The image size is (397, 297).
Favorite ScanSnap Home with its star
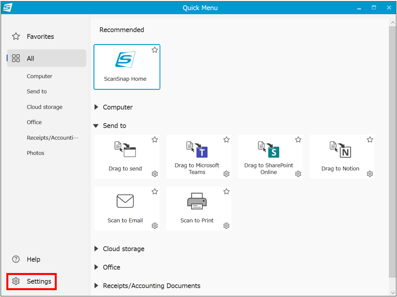tap(154, 50)
